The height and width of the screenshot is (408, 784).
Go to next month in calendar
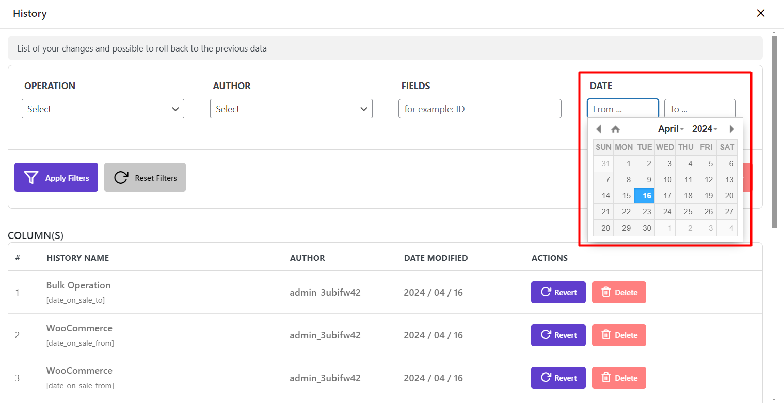[x=731, y=129]
